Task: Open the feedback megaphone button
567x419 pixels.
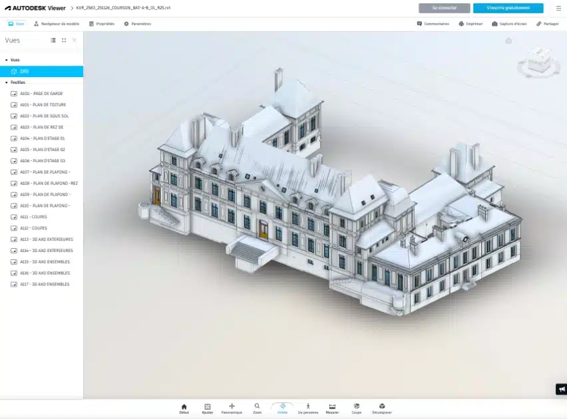Action: 561,389
